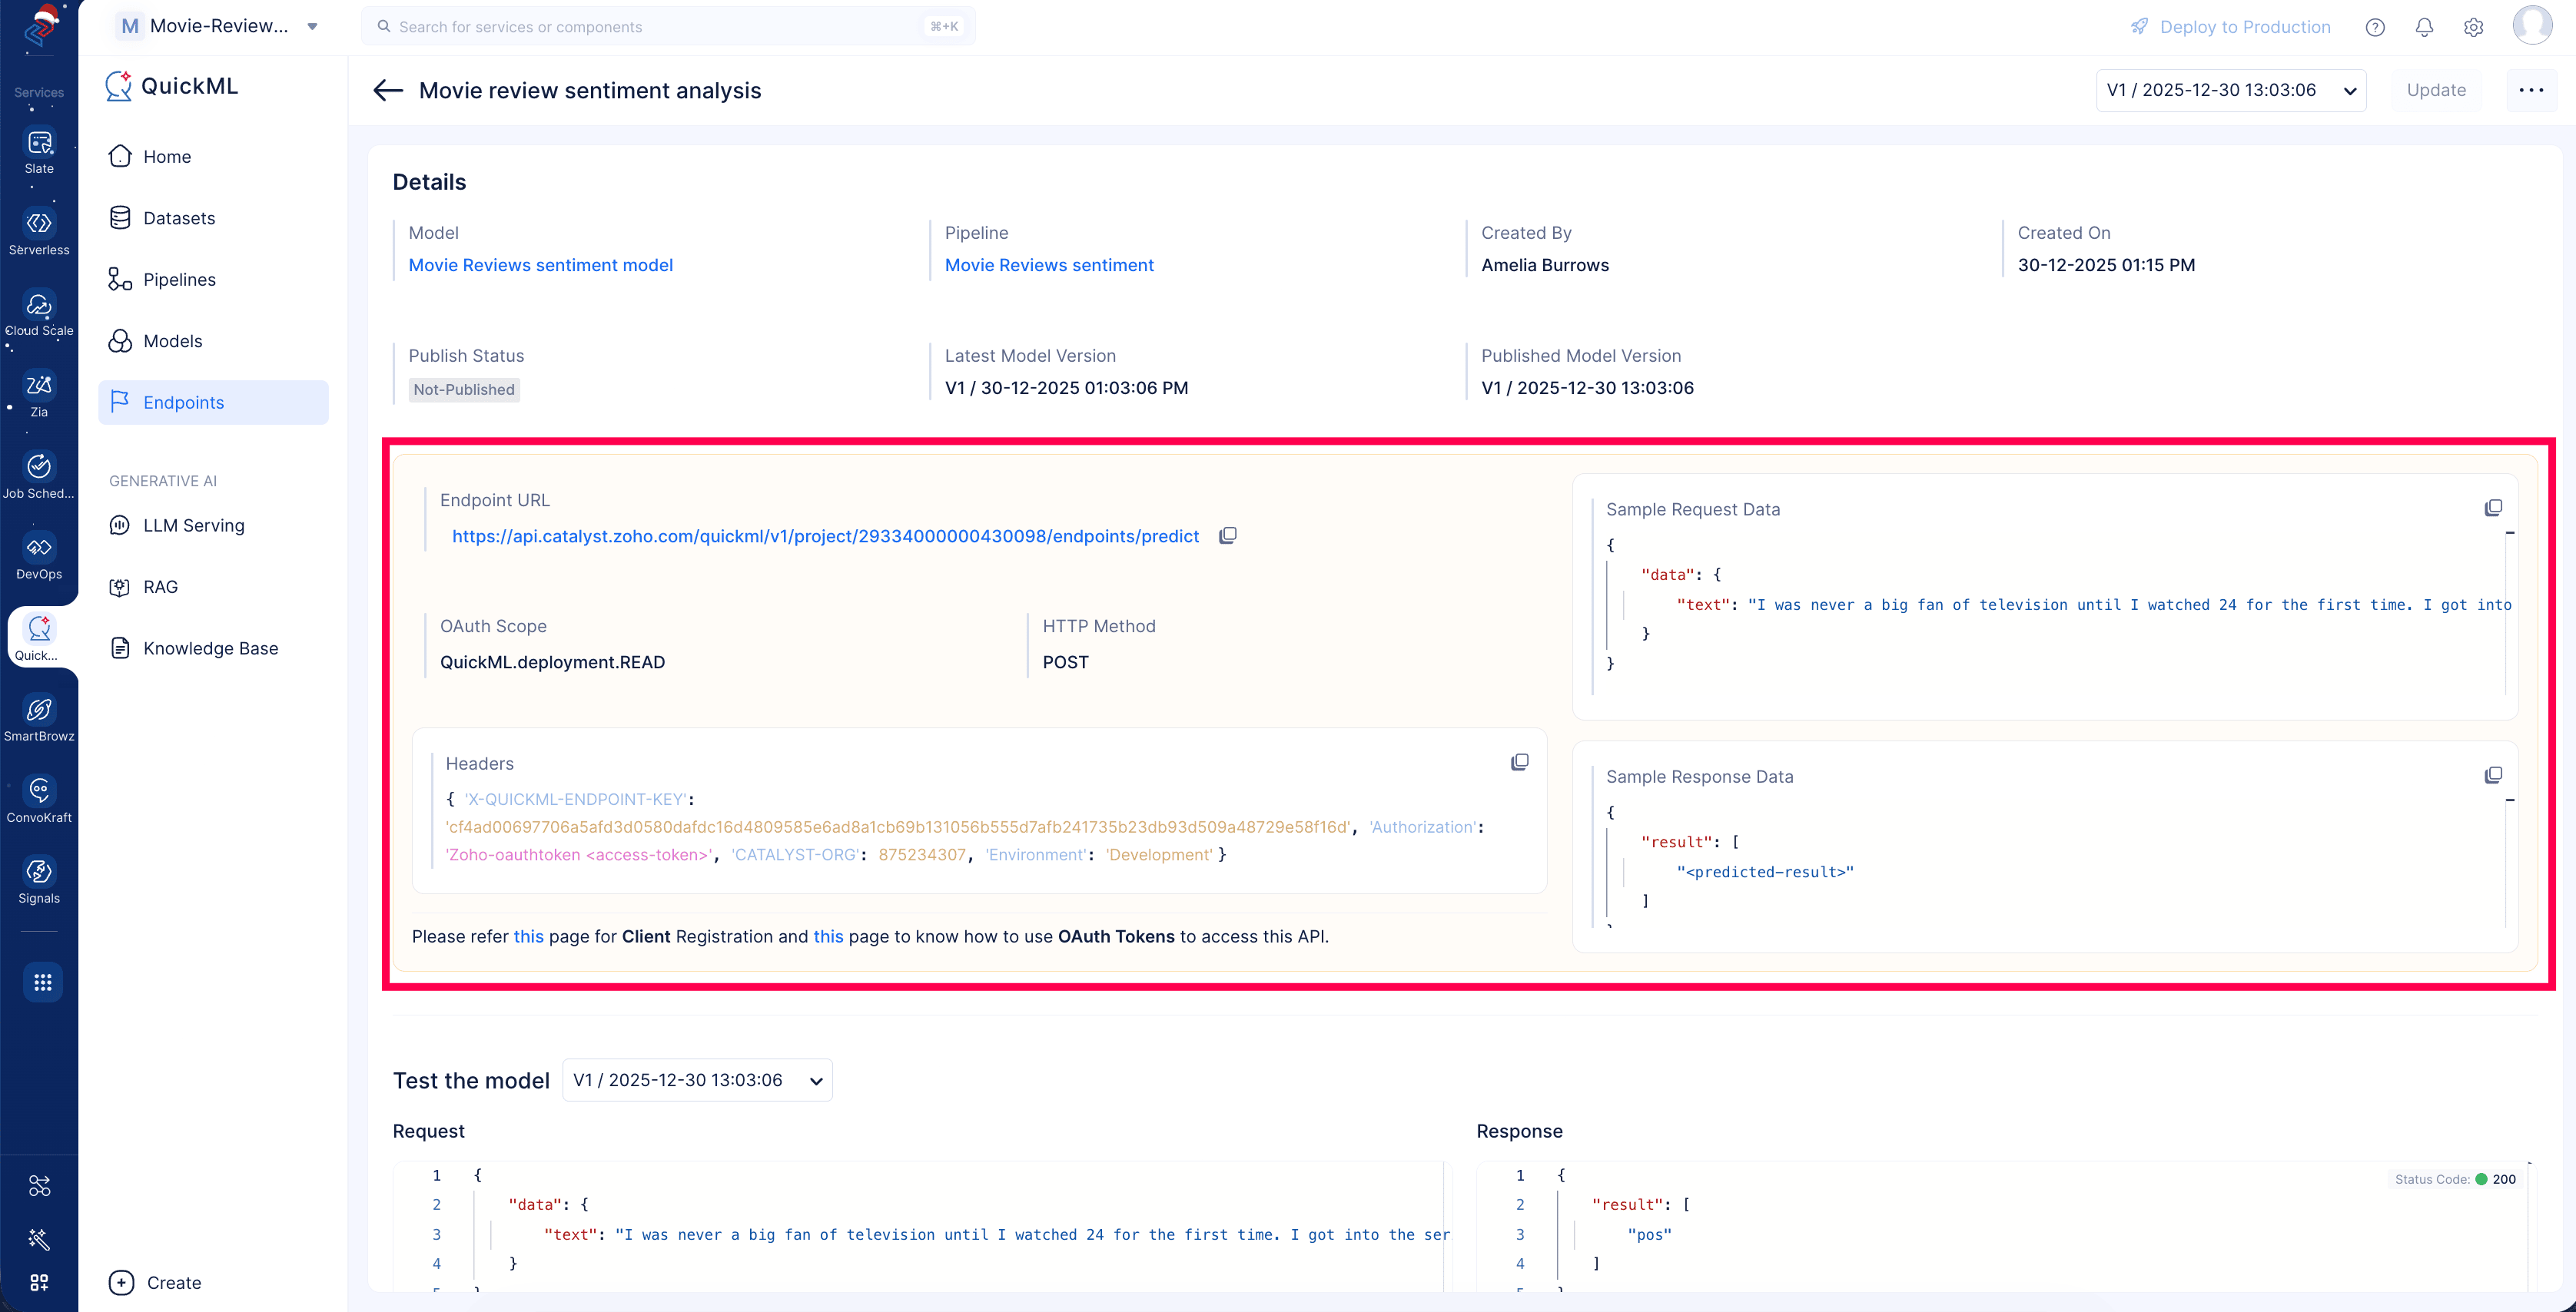Open the Pipelines section
Screen dimensions: 2576x1312
coord(213,280)
